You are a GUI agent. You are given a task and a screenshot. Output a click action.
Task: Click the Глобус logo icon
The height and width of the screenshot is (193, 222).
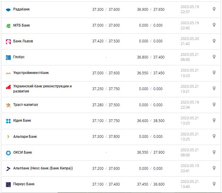(x=8, y=57)
